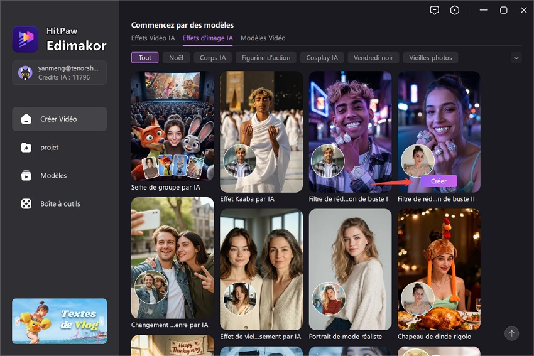The image size is (534, 356).
Task: Click the Modèles sidebar icon
Action: pos(26,175)
